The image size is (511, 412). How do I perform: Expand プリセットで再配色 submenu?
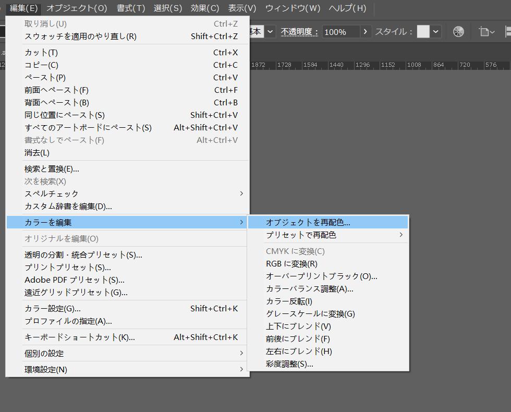pos(328,235)
